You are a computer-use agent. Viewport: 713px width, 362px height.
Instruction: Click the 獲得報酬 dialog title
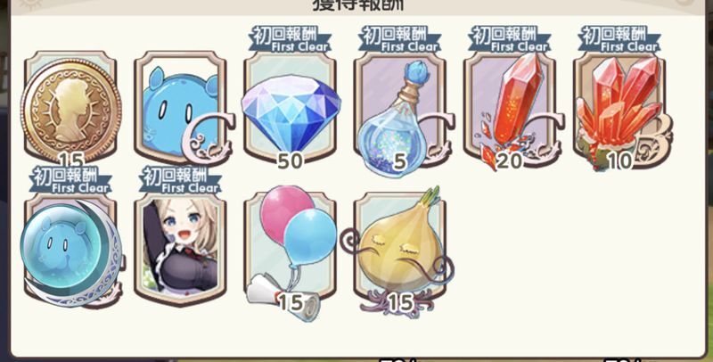pyautogui.click(x=358, y=5)
